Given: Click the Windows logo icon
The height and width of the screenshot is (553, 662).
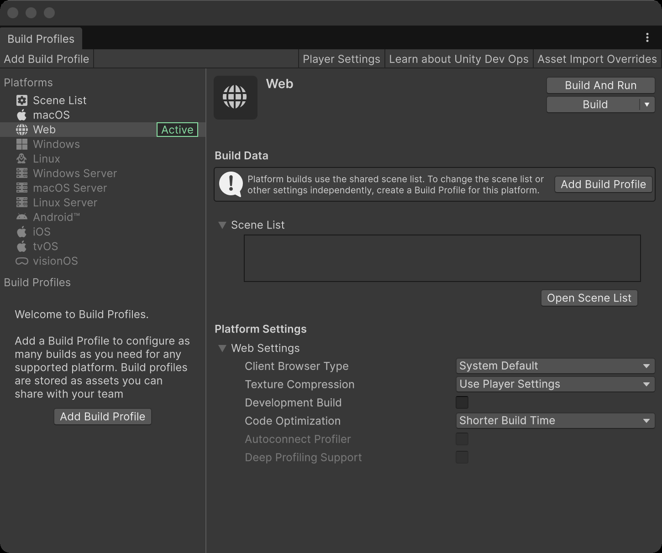Looking at the screenshot, I should tap(21, 144).
